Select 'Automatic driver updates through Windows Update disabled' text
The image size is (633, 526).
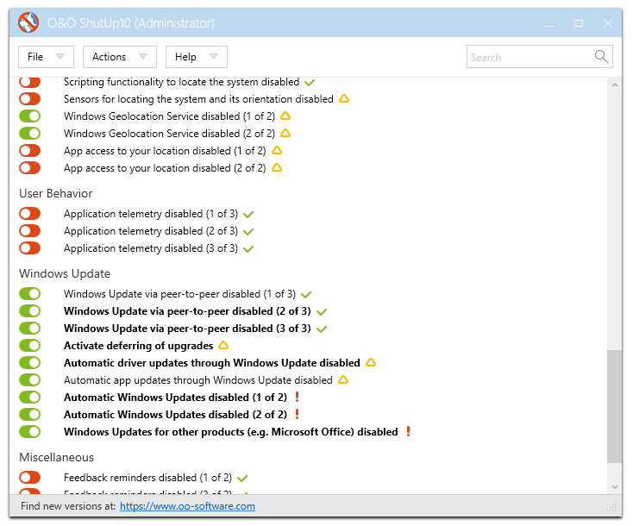212,363
